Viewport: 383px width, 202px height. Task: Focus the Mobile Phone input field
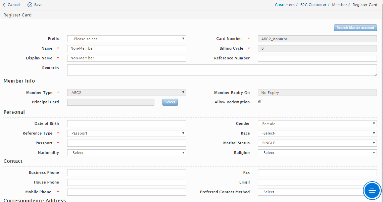coord(127,192)
